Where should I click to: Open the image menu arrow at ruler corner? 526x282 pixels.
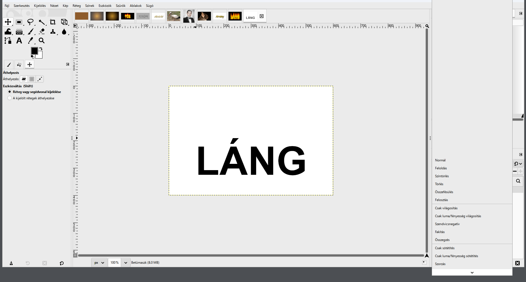click(x=75, y=26)
